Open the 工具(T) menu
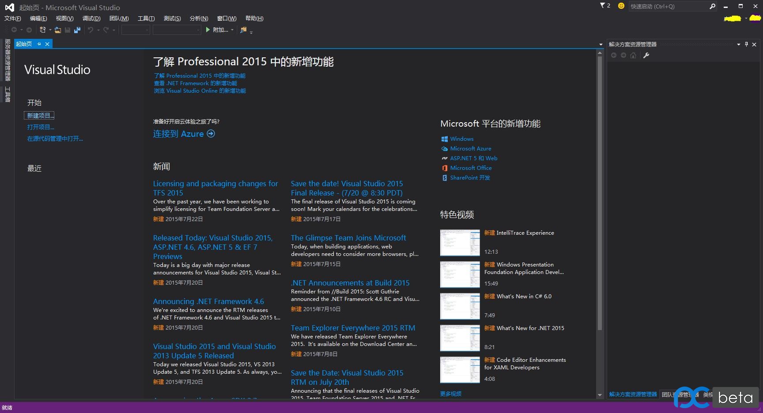The height and width of the screenshot is (413, 763). pos(146,19)
